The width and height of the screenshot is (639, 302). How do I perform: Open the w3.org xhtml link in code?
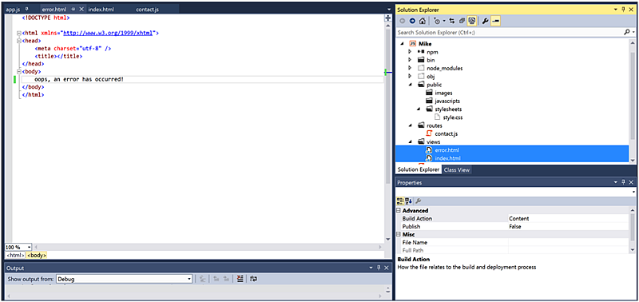point(108,33)
